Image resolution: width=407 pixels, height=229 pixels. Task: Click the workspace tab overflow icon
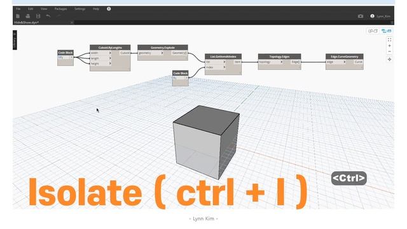click(392, 23)
